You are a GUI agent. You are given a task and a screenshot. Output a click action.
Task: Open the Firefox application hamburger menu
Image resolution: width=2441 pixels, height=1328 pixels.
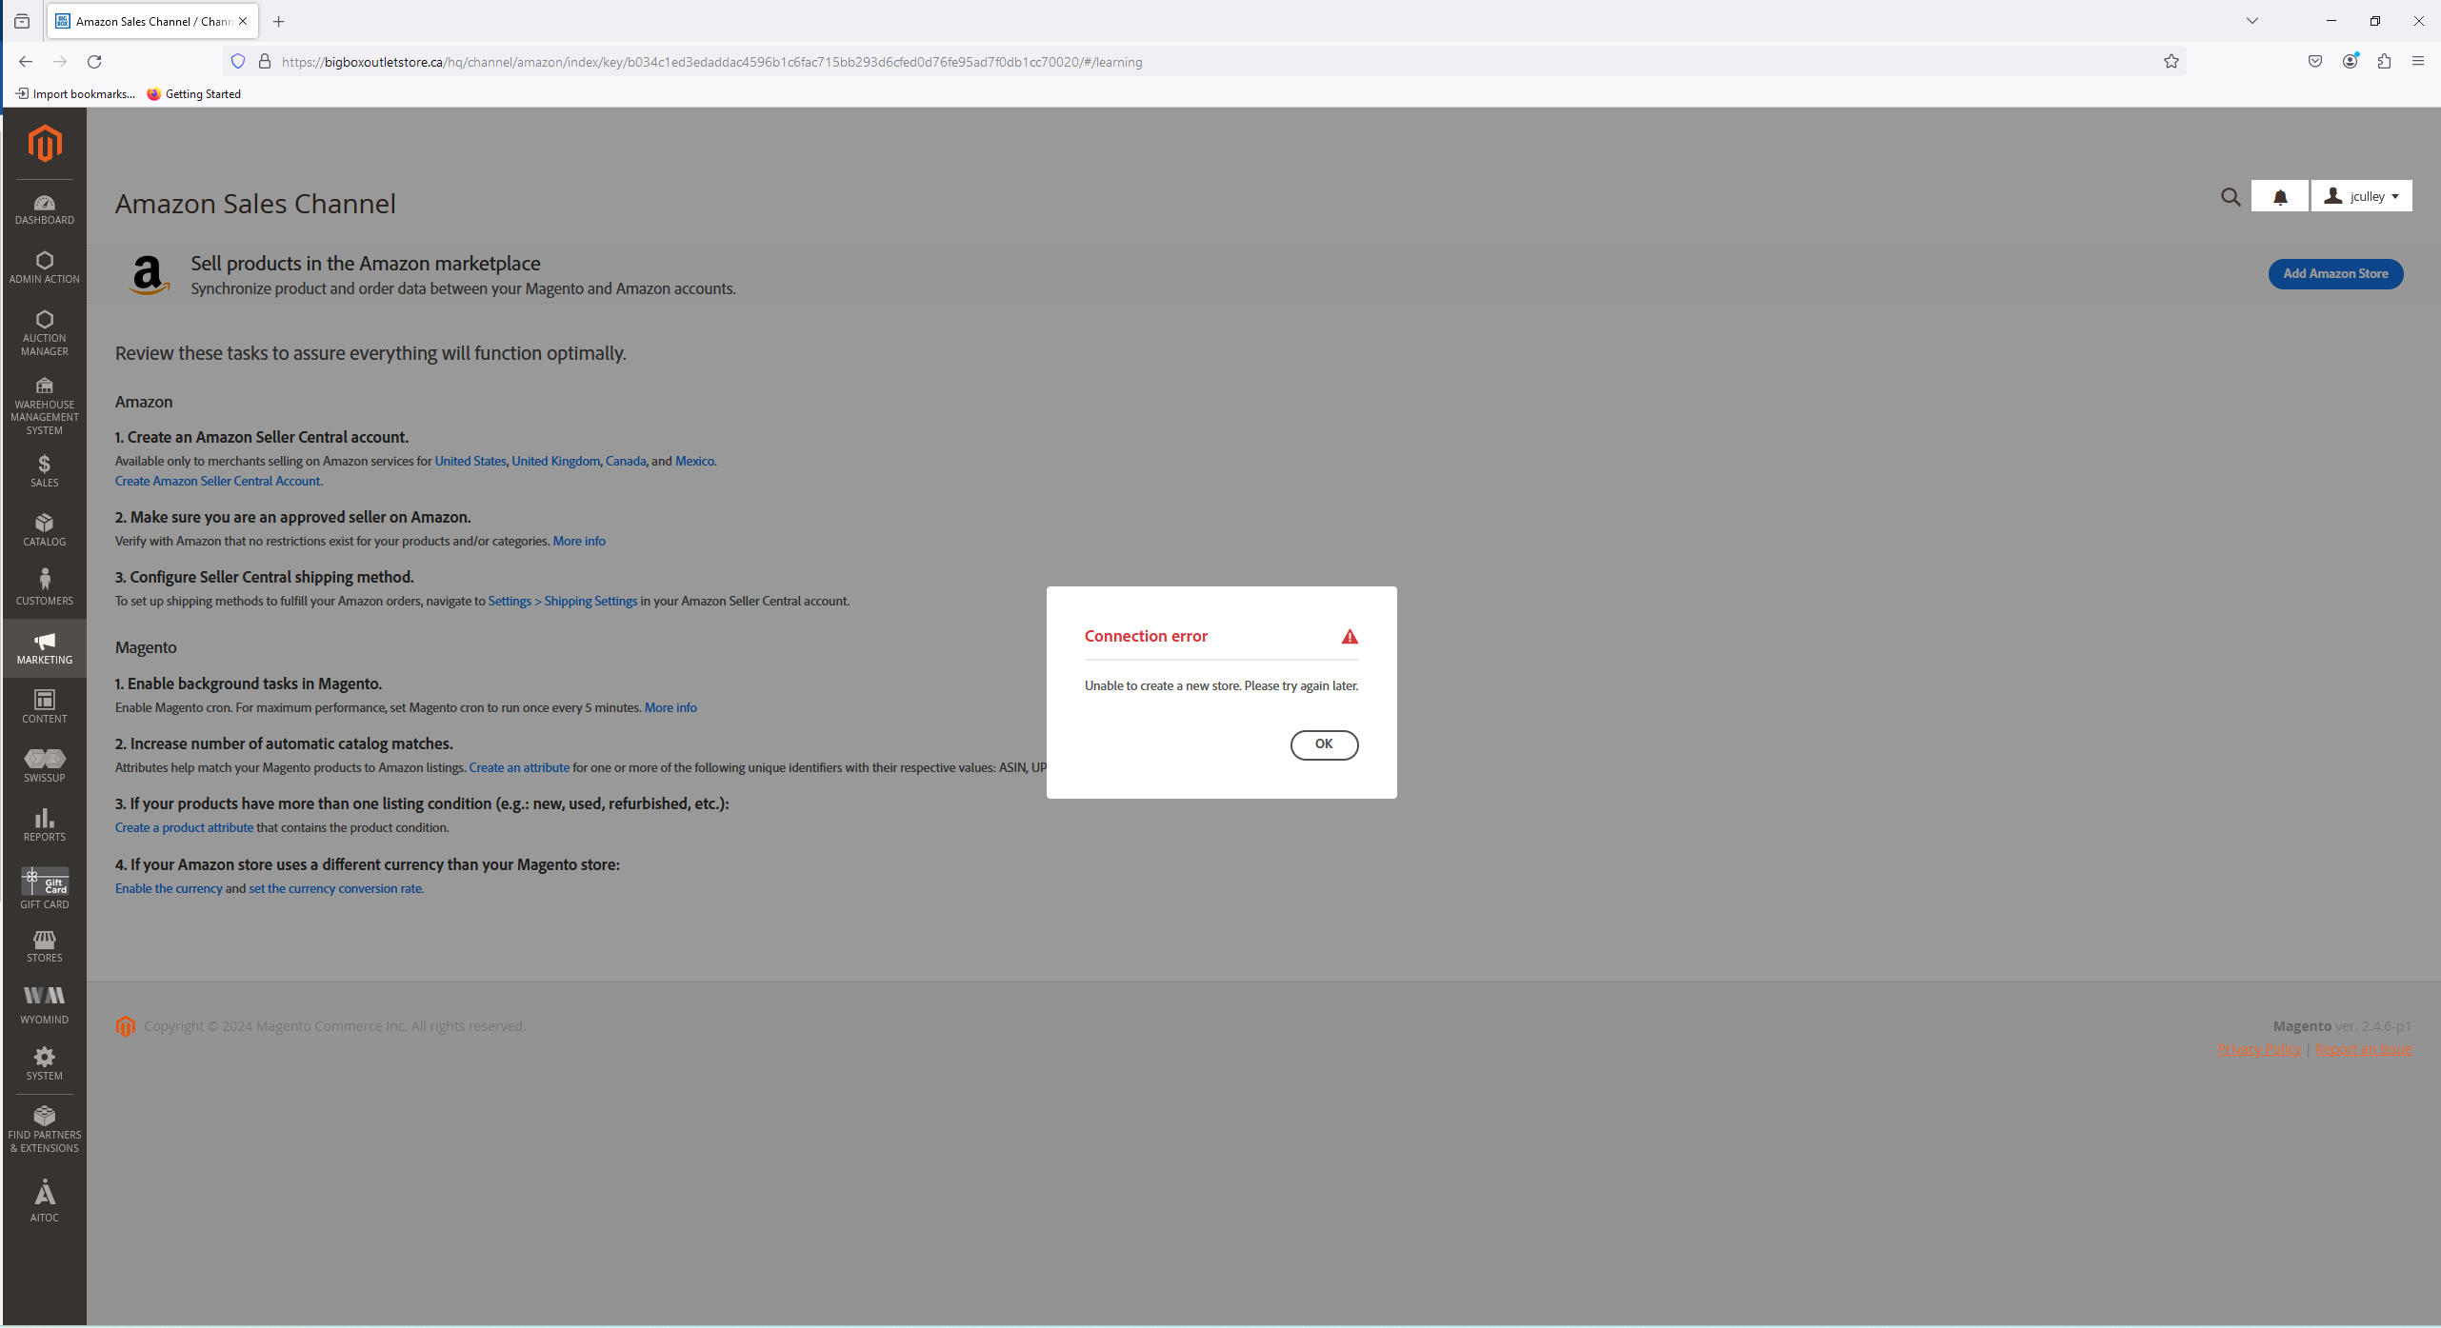point(2418,62)
